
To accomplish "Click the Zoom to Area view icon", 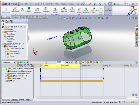I will [x=61, y=18].
